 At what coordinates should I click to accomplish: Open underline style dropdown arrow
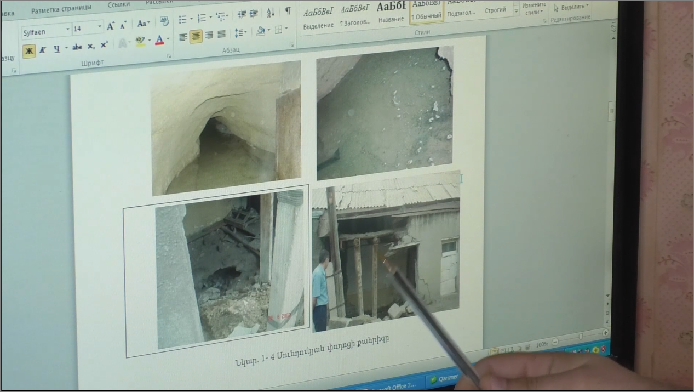[66, 48]
